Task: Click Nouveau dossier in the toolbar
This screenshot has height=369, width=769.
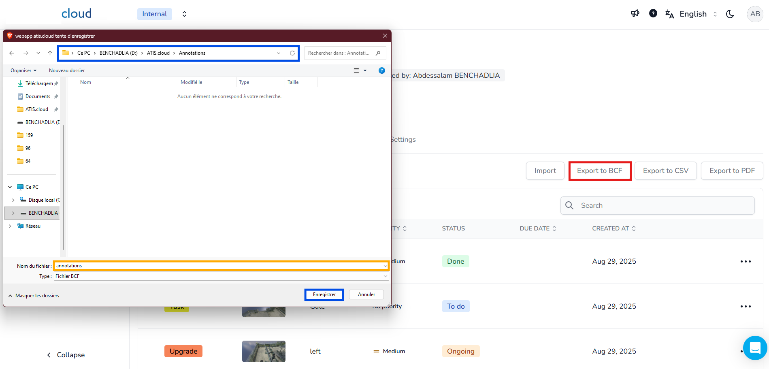Action: 67,70
